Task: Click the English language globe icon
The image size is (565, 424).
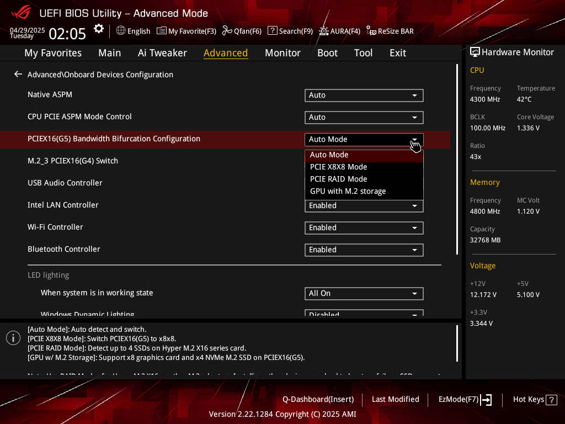Action: tap(121, 31)
